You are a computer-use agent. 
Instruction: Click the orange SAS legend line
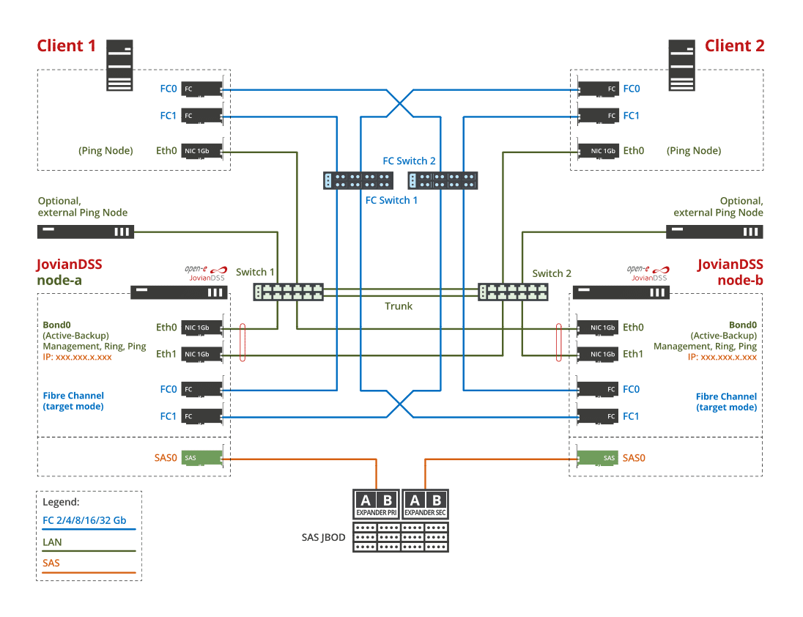point(89,572)
